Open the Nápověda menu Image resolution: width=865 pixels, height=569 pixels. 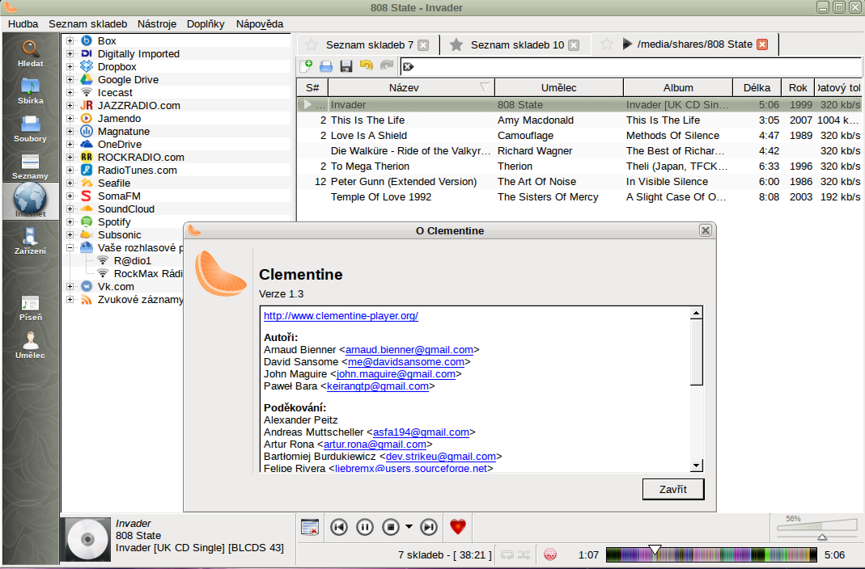coord(259,24)
